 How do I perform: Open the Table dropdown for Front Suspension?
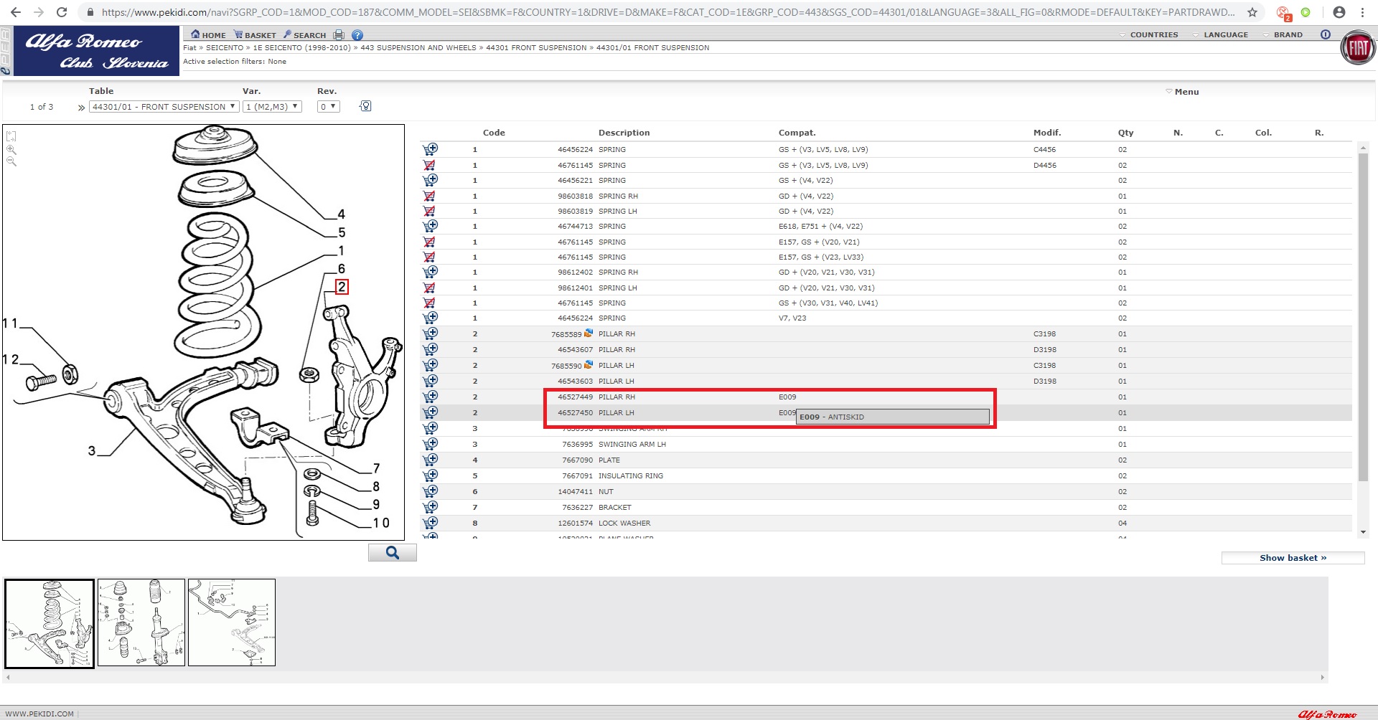pos(164,106)
